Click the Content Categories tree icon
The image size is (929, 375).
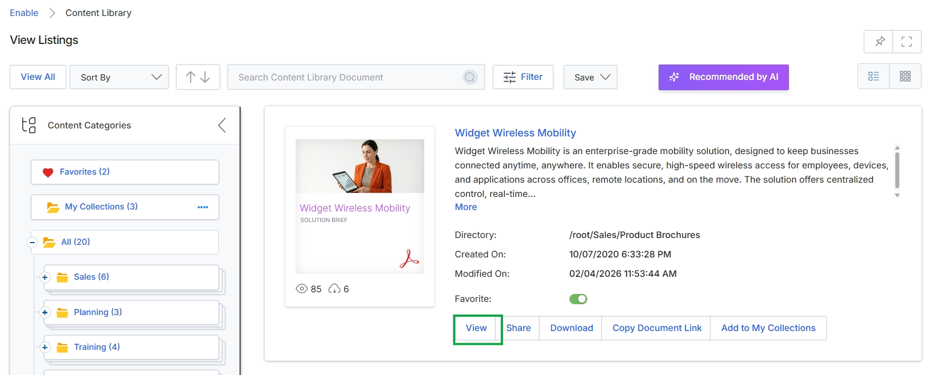click(x=29, y=125)
